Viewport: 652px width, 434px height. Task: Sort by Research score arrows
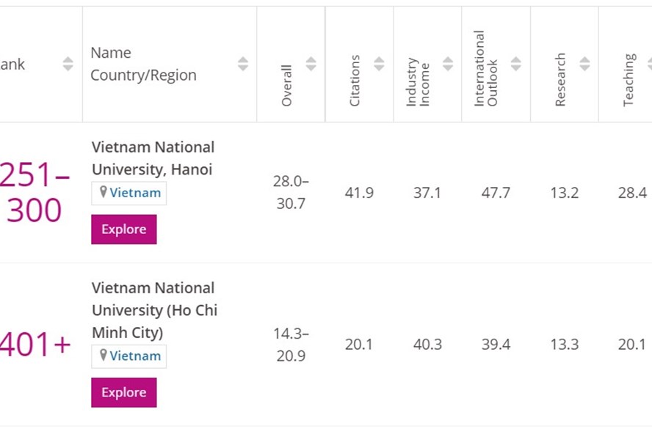(x=584, y=64)
